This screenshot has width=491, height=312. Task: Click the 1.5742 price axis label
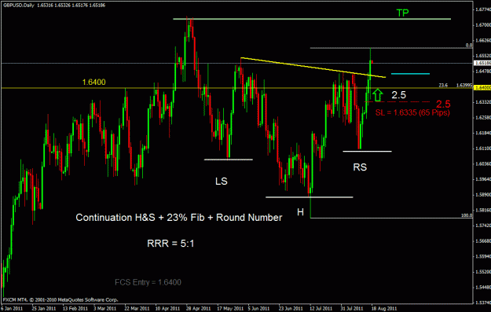482,226
